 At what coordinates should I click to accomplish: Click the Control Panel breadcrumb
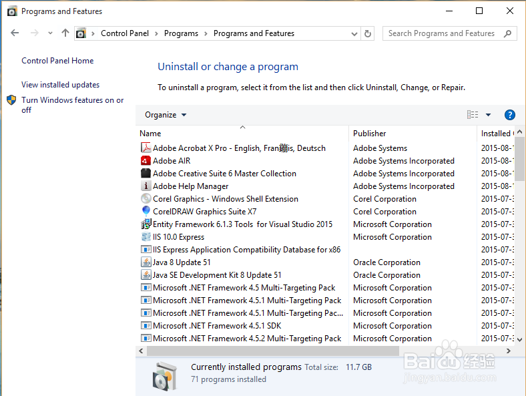point(125,33)
